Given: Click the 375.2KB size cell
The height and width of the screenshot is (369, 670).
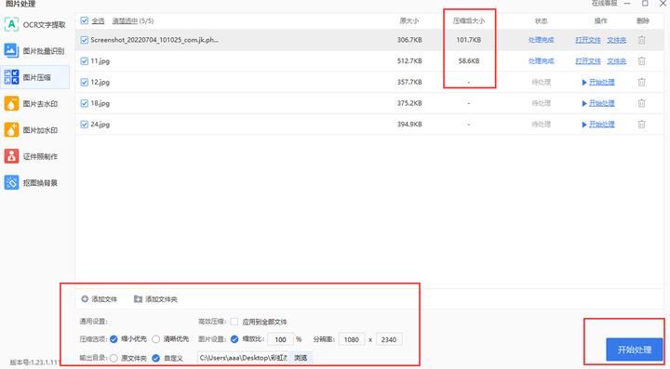Looking at the screenshot, I should [409, 103].
